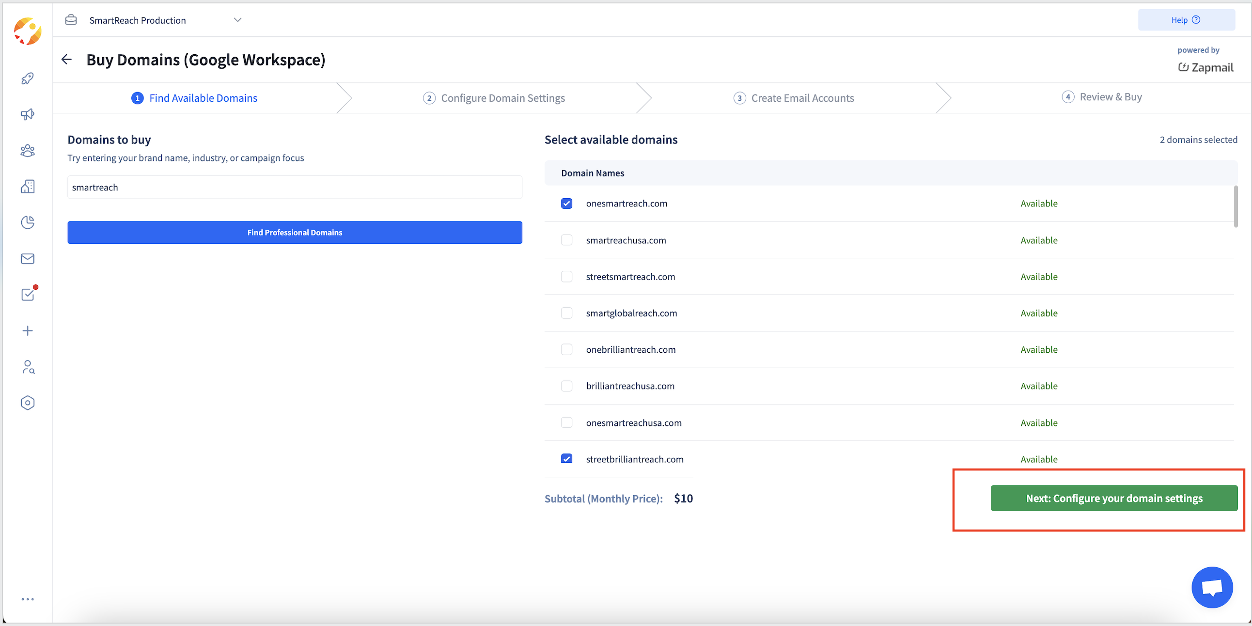The width and height of the screenshot is (1252, 626).
Task: Click Find Professional Domains button
Action: point(295,232)
